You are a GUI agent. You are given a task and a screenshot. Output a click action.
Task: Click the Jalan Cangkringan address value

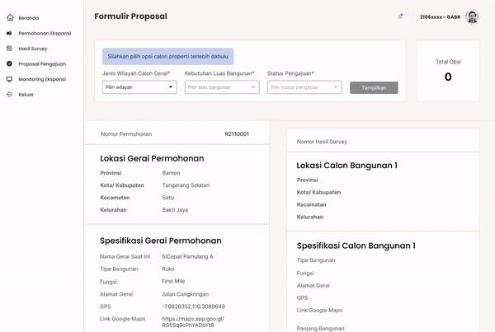186,294
